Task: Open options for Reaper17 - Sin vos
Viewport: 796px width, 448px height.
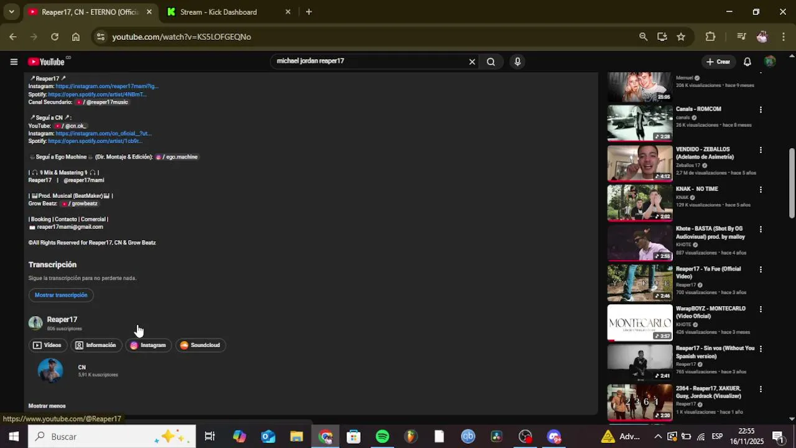Action: pyautogui.click(x=760, y=349)
